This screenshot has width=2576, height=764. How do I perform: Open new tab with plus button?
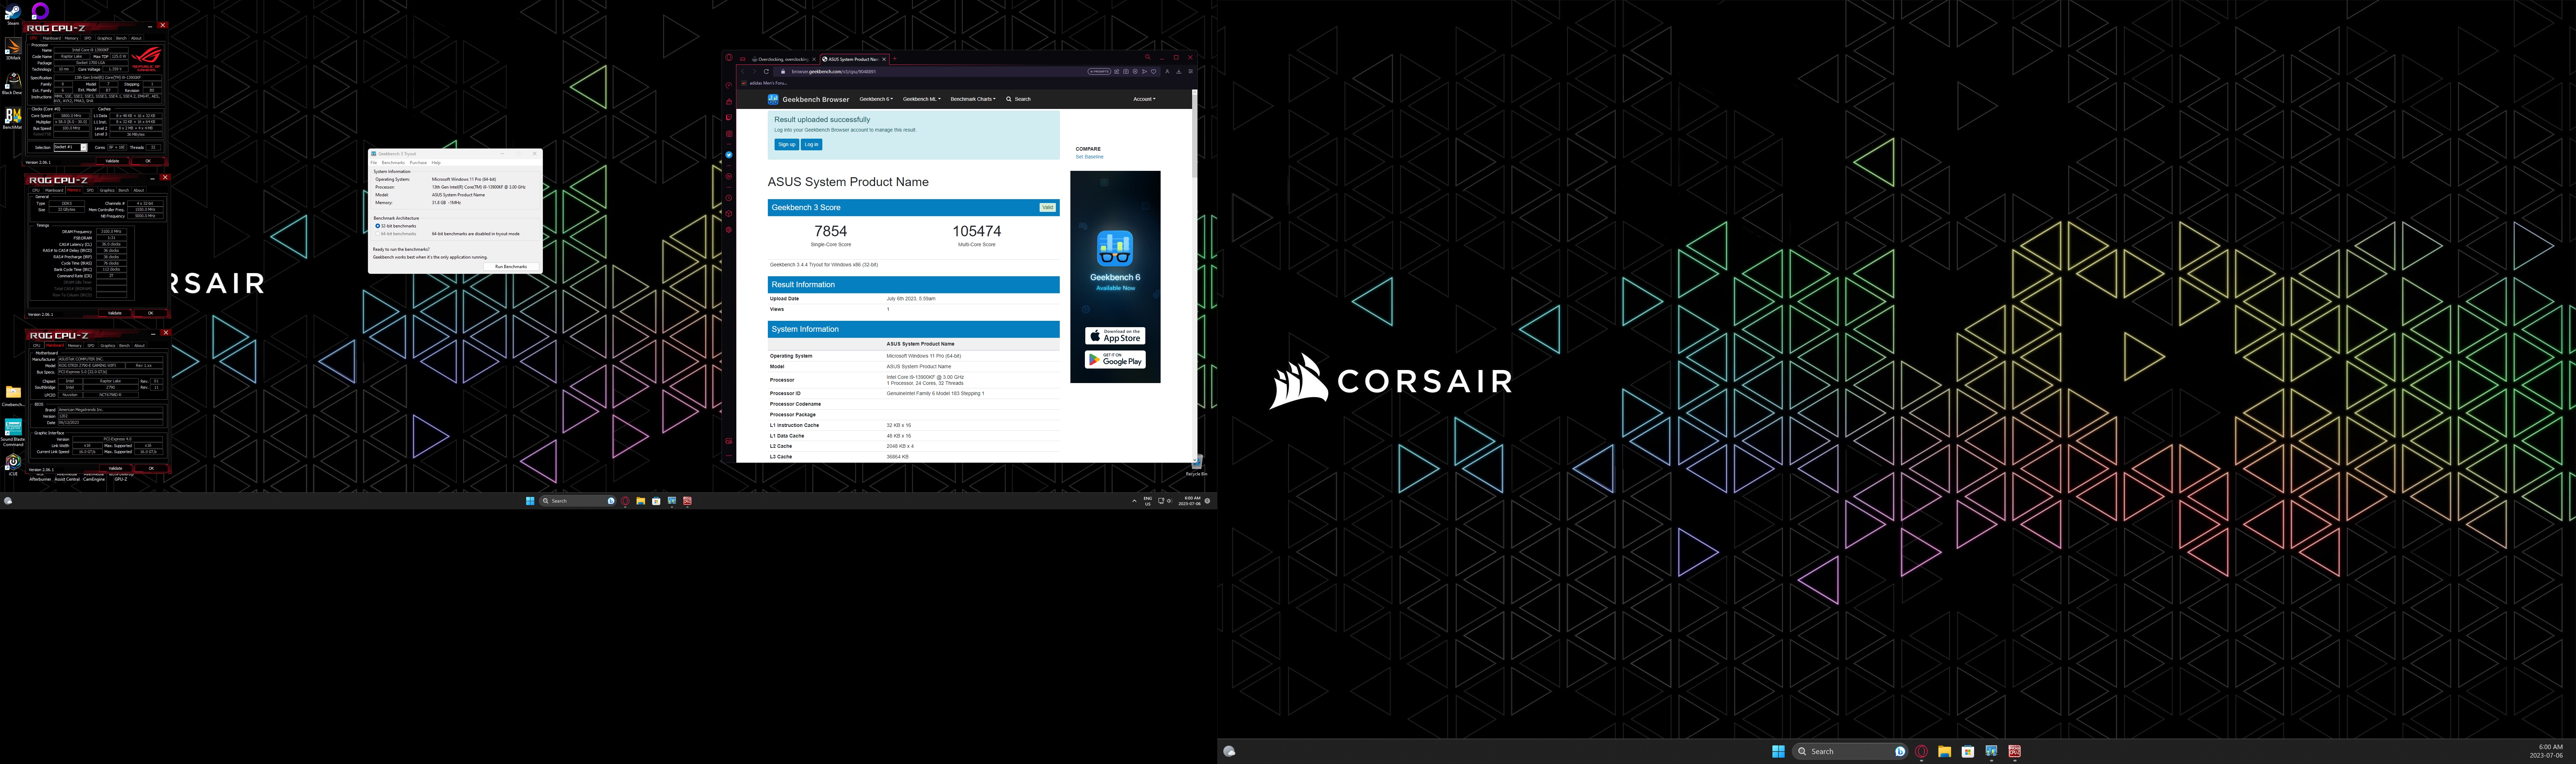click(895, 59)
